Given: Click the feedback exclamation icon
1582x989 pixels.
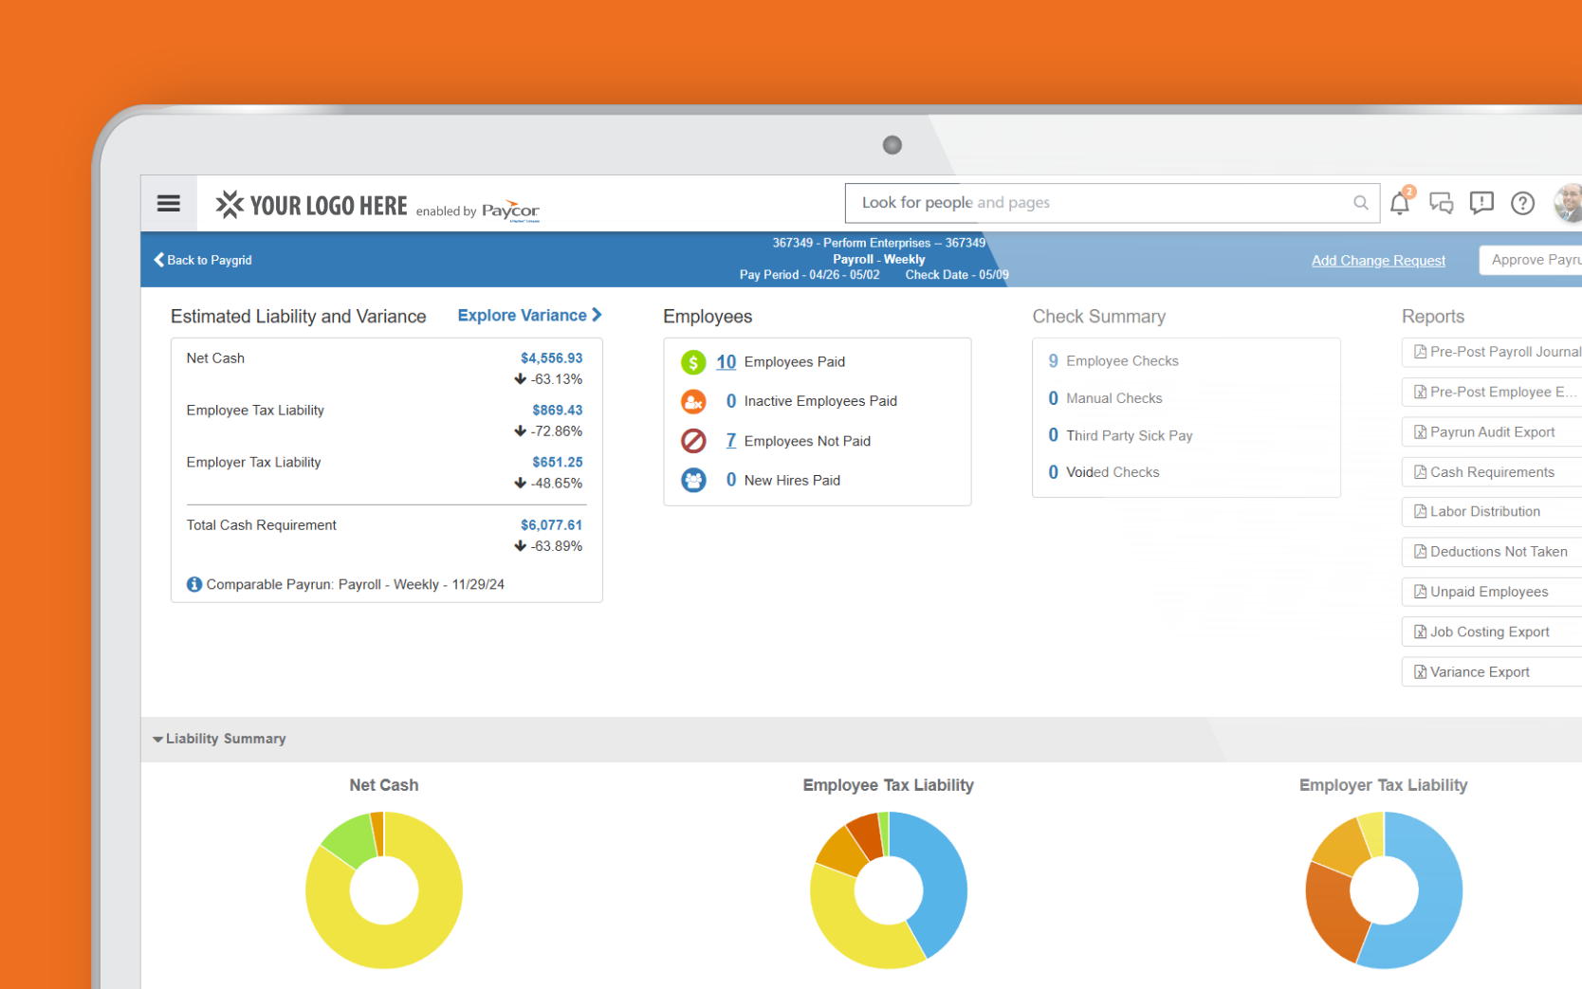Looking at the screenshot, I should (x=1481, y=203).
